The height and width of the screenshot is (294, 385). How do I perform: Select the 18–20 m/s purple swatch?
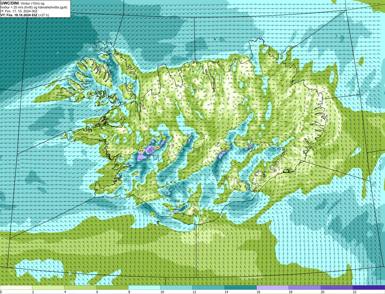coord(305,287)
